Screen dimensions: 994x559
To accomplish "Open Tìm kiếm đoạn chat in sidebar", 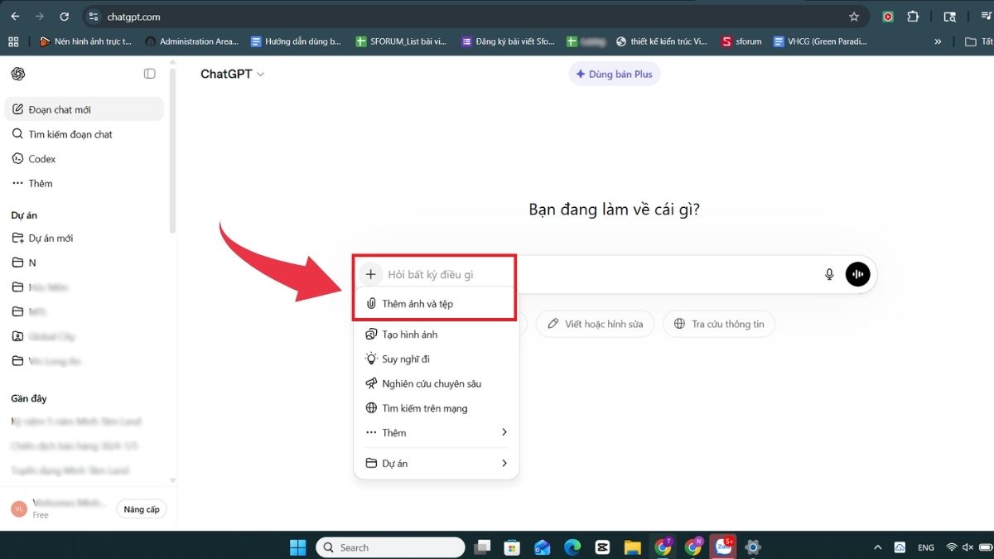I will (84, 134).
